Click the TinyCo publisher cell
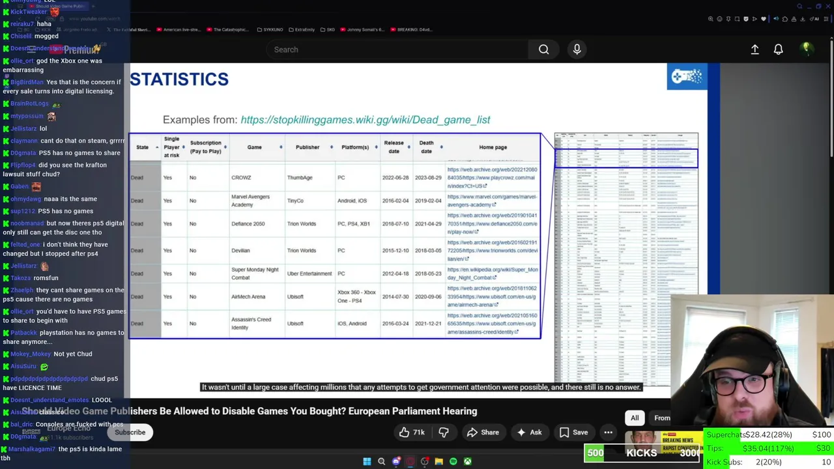Image resolution: width=834 pixels, height=469 pixels. [295, 201]
